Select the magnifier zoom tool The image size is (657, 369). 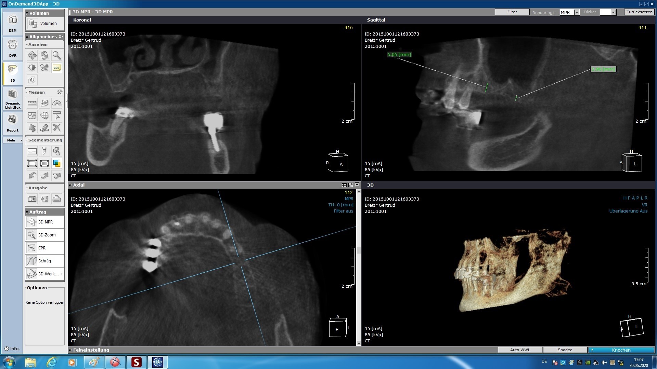point(57,55)
